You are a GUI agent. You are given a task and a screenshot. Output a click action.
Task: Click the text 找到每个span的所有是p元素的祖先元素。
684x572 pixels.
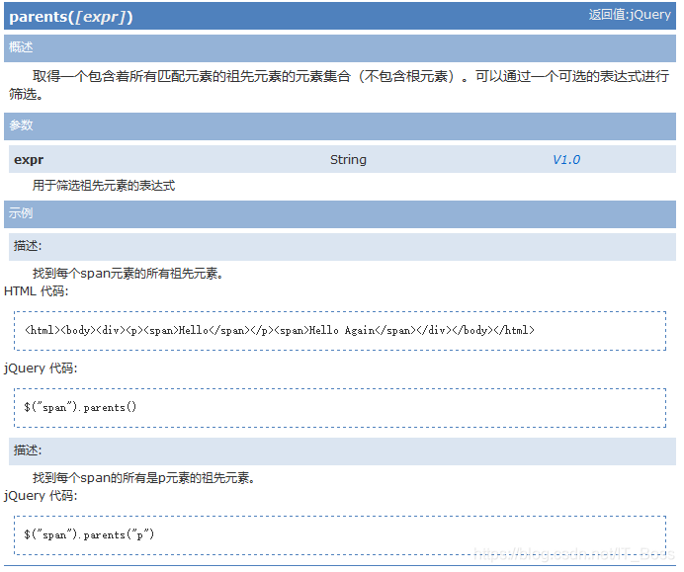coord(144,478)
